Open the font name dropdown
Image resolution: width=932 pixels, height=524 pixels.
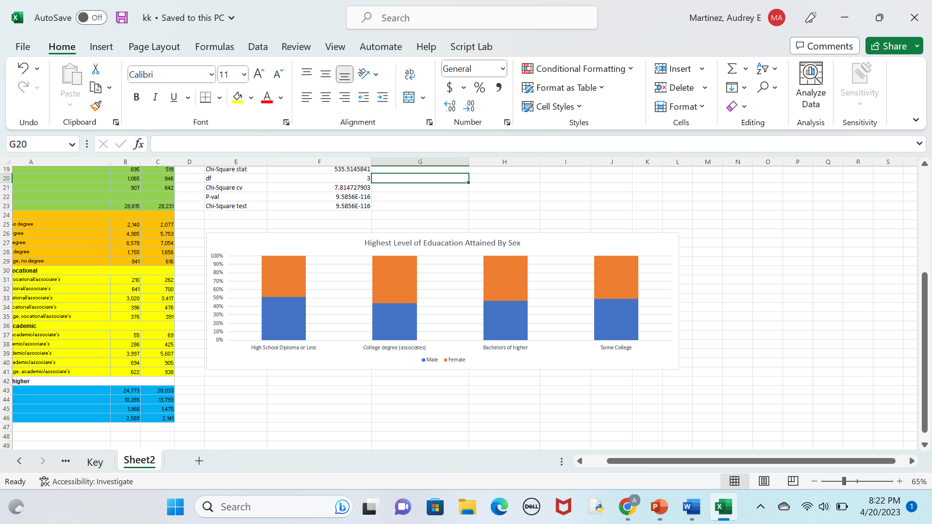tap(211, 75)
